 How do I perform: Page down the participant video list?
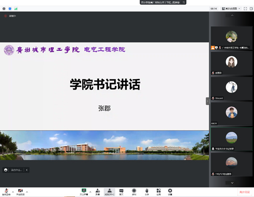(x=232, y=183)
